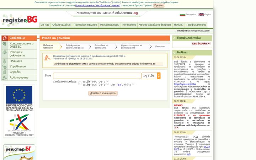Focus the Име domain name input field
This screenshot has height=160, width=256.
tap(97, 76)
